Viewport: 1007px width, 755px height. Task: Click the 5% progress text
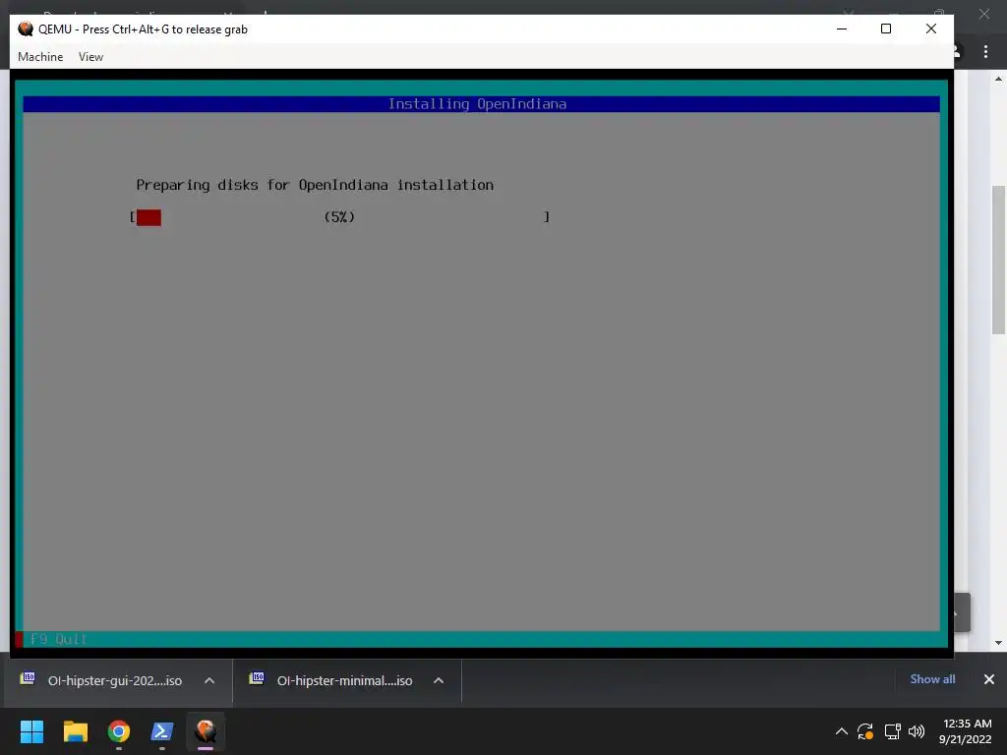point(339,217)
